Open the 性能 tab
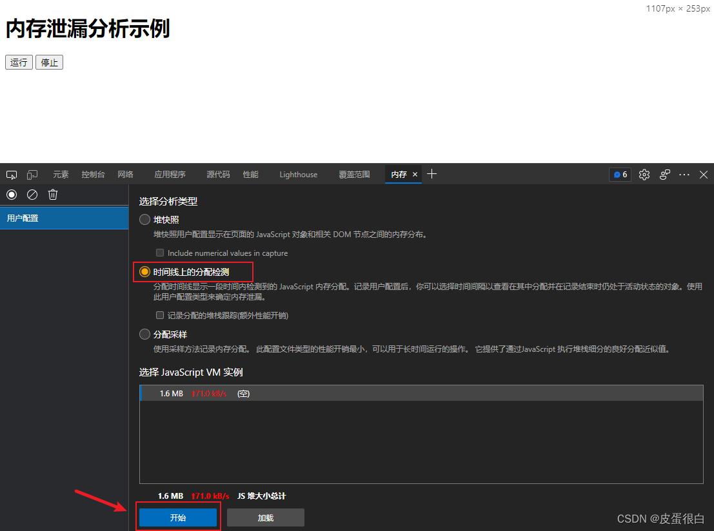The height and width of the screenshot is (531, 714). [250, 175]
